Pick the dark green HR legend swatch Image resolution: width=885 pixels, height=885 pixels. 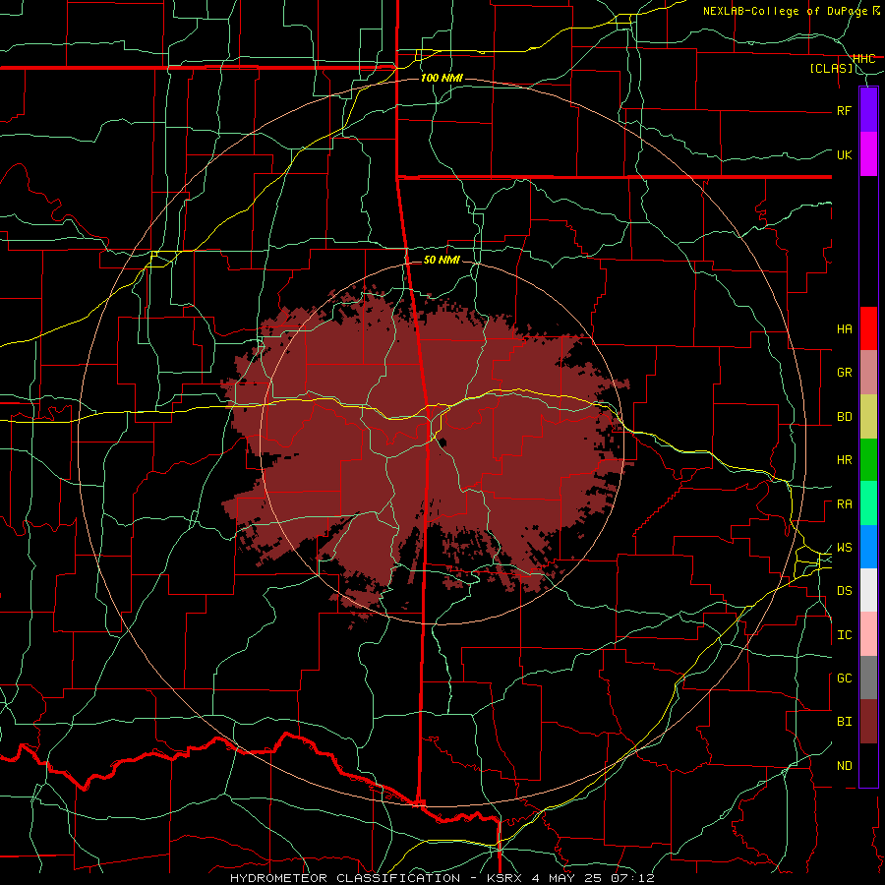[868, 460]
